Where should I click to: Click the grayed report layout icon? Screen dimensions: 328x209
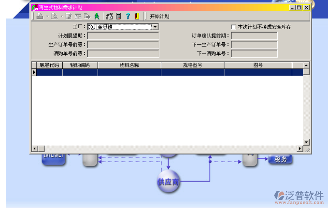[x=78, y=16]
